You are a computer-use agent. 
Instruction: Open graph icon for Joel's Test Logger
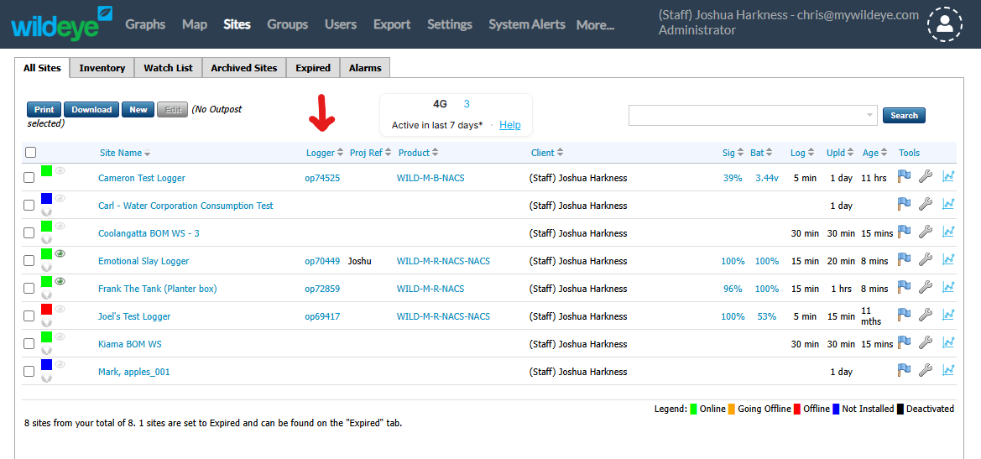[948, 316]
